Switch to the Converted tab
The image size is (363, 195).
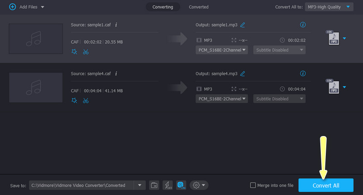coord(199,7)
